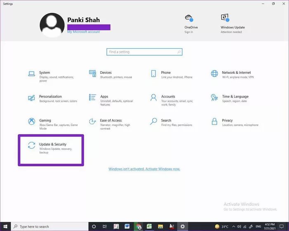Click the Settings gear icon on the taskbar
Screen dimensions: 289x231
(182, 226)
